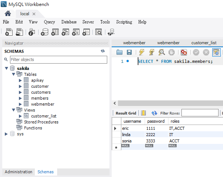Viewport: 223px width, 177px height.
Task: Close the local connection tab
Action: pos(34,14)
